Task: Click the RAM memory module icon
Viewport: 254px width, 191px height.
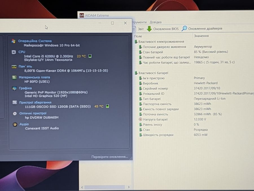Action: tap(14, 67)
